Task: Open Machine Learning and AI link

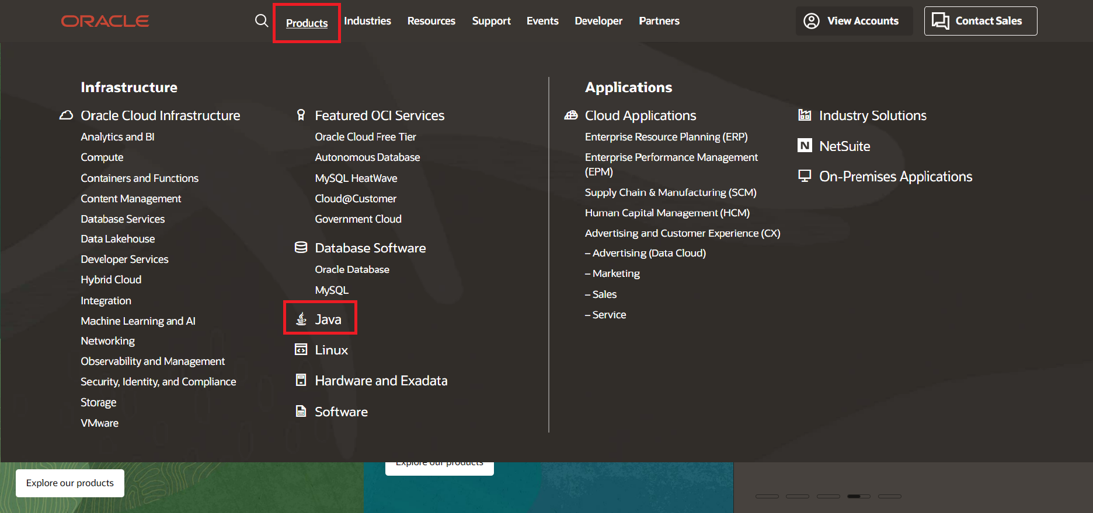Action: click(138, 321)
